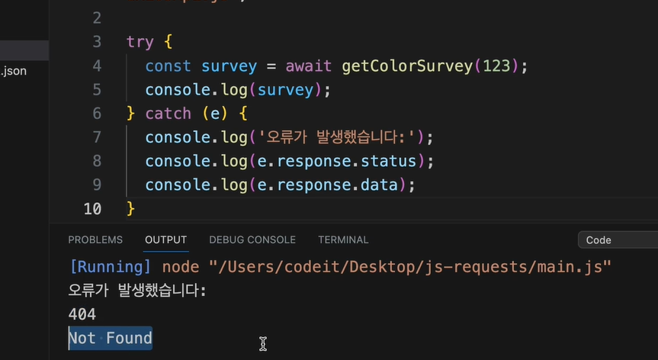Viewport: 658px width, 360px height.
Task: Click the try keyword on line 3
Action: point(140,43)
